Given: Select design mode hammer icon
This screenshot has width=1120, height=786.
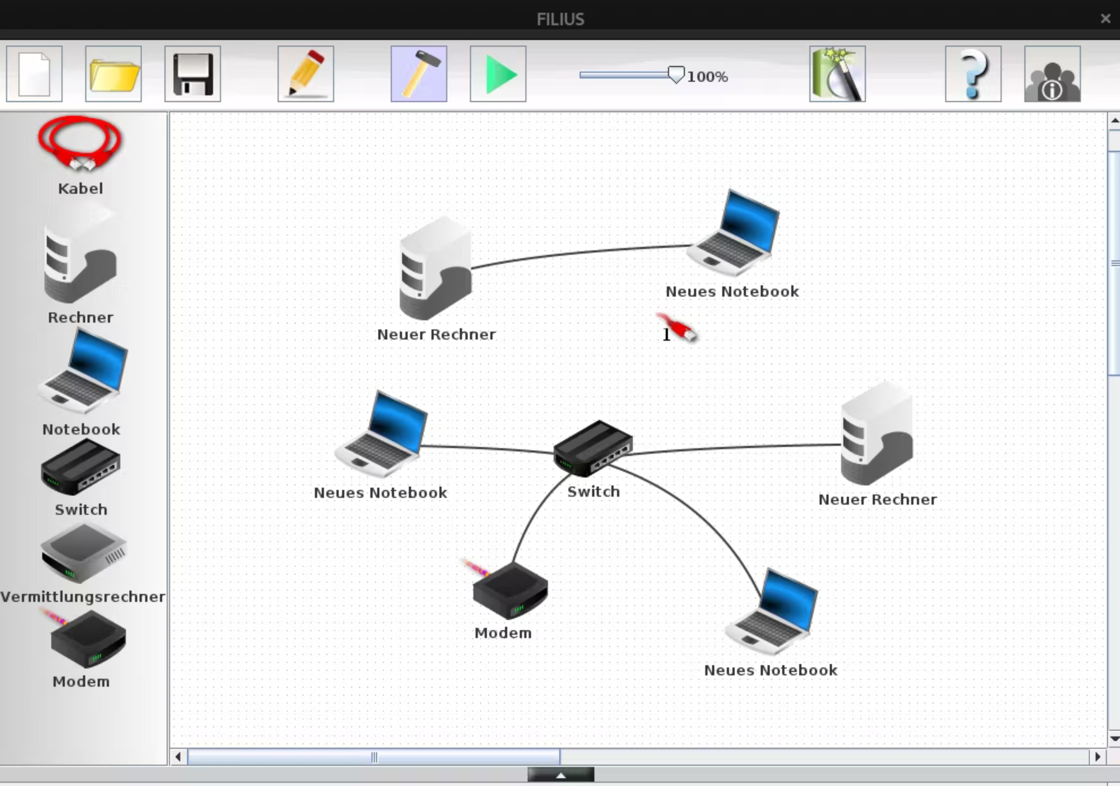Looking at the screenshot, I should pyautogui.click(x=419, y=74).
